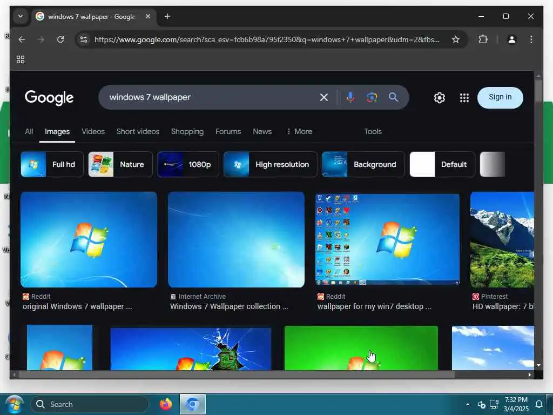This screenshot has height=415, width=553.
Task: Open the win7 desktop icons thumbnail
Action: (387, 239)
